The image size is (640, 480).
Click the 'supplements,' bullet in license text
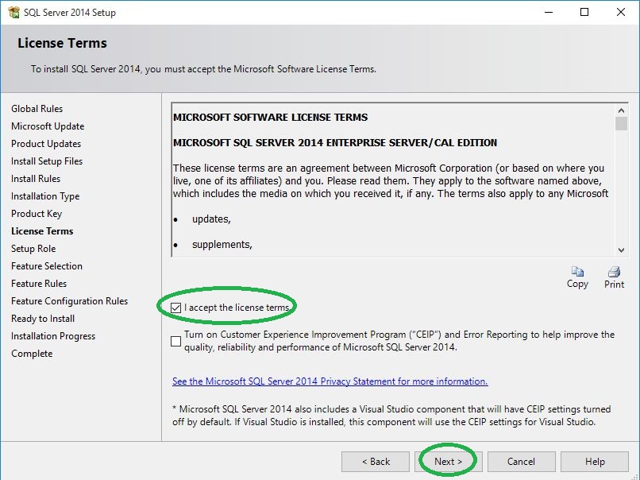point(222,245)
